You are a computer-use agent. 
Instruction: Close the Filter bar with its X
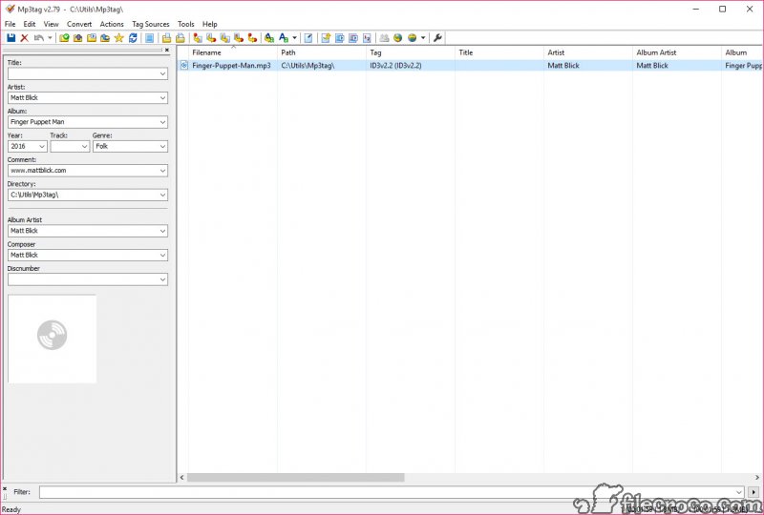click(x=5, y=488)
